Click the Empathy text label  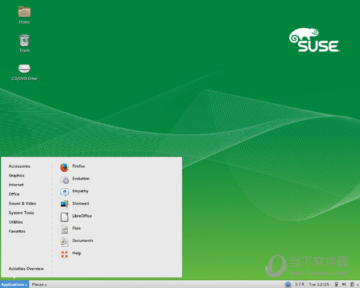coord(80,191)
